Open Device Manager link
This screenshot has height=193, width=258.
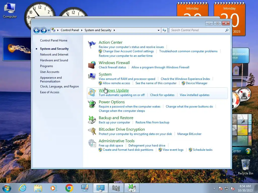click(197, 83)
